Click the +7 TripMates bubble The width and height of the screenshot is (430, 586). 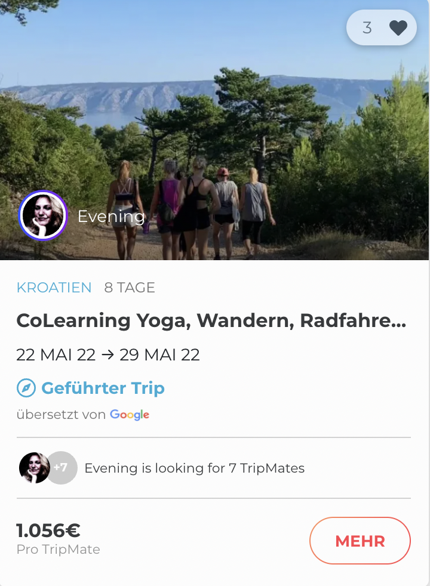point(62,468)
